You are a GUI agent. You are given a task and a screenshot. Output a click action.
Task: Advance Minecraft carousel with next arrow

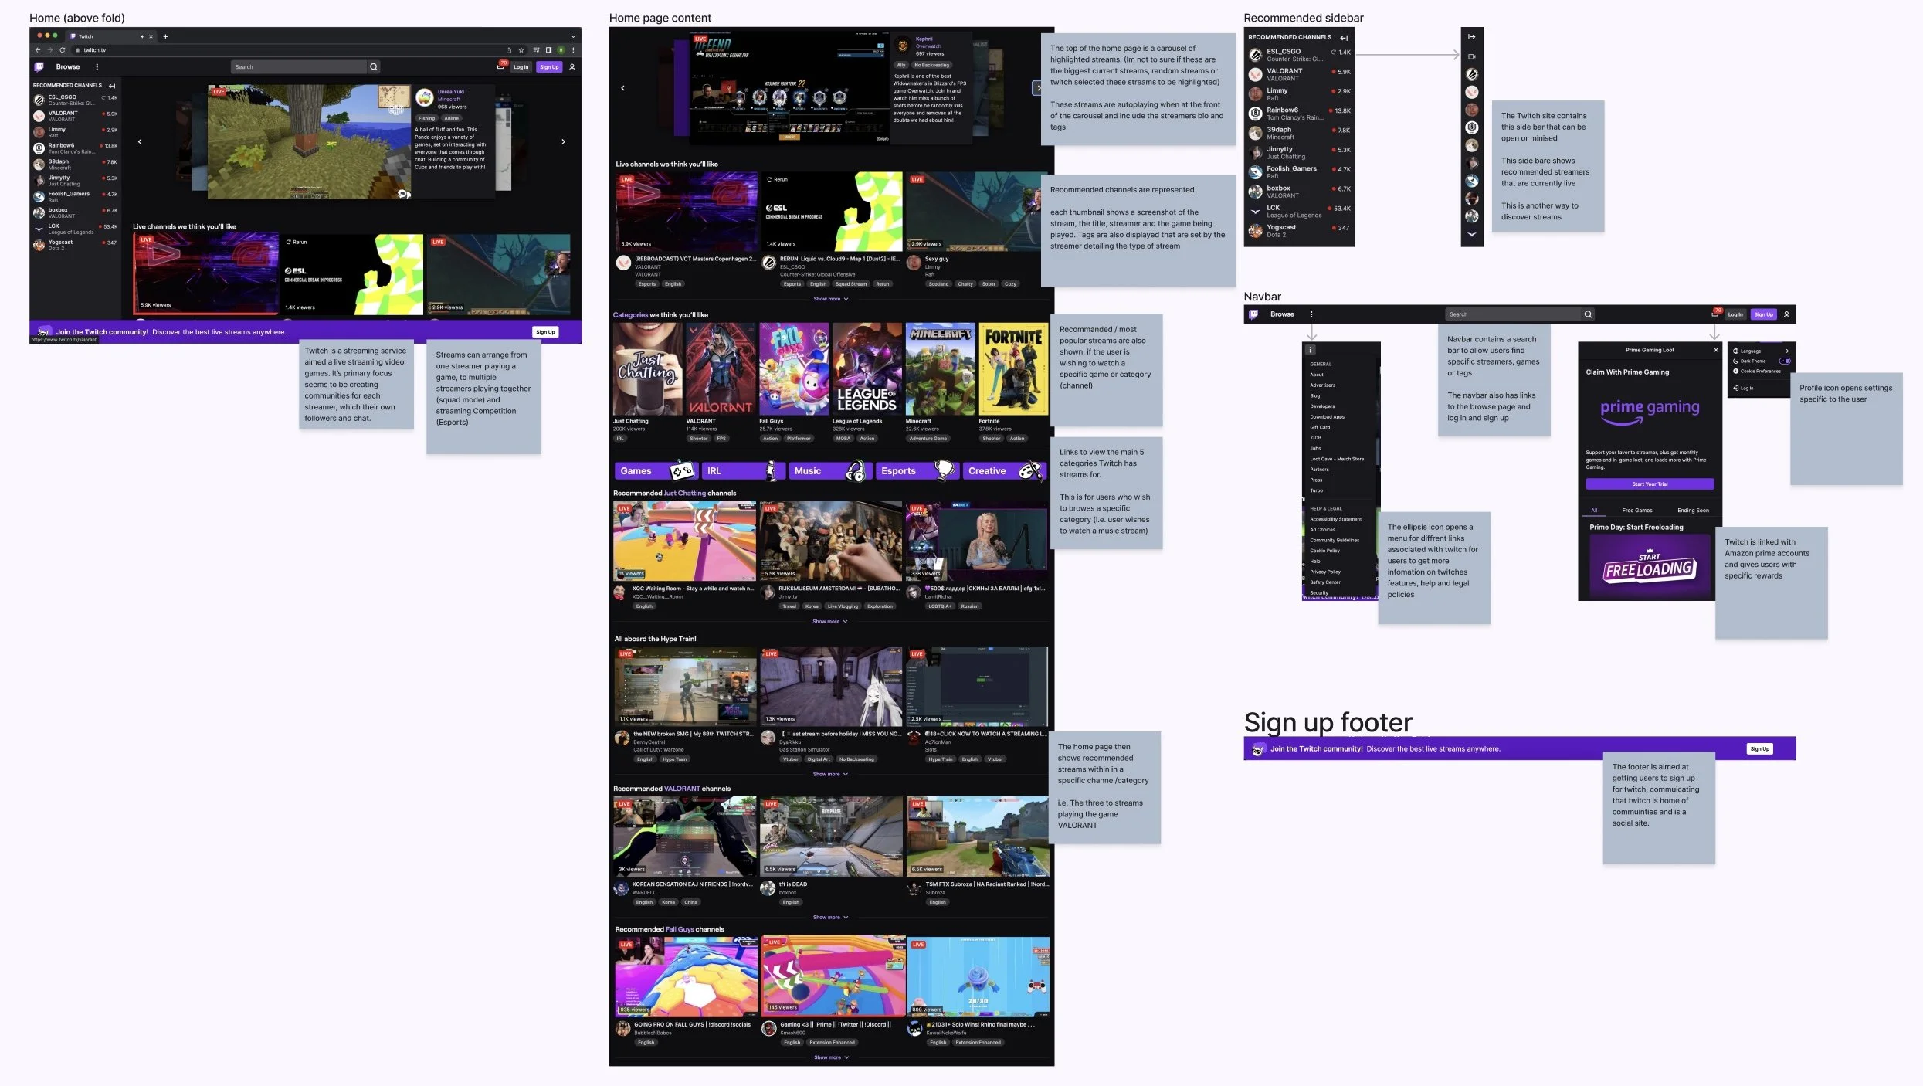pos(563,142)
